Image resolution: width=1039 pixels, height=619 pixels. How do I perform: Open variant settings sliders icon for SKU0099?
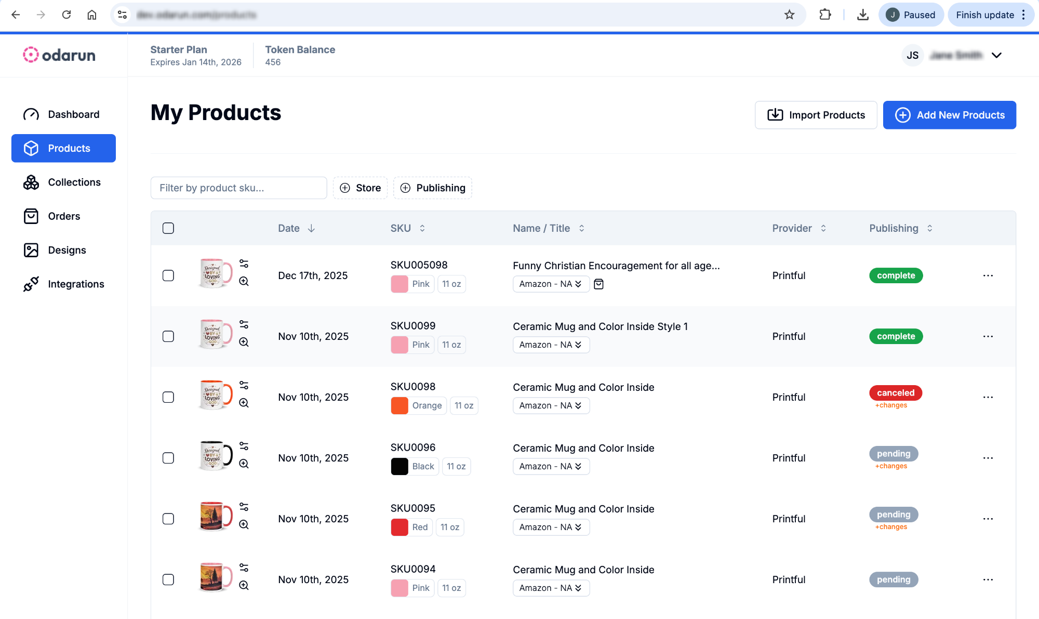tap(244, 324)
